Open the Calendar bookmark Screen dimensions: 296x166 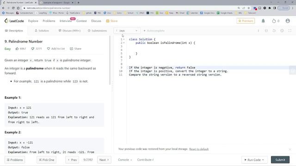192,13
